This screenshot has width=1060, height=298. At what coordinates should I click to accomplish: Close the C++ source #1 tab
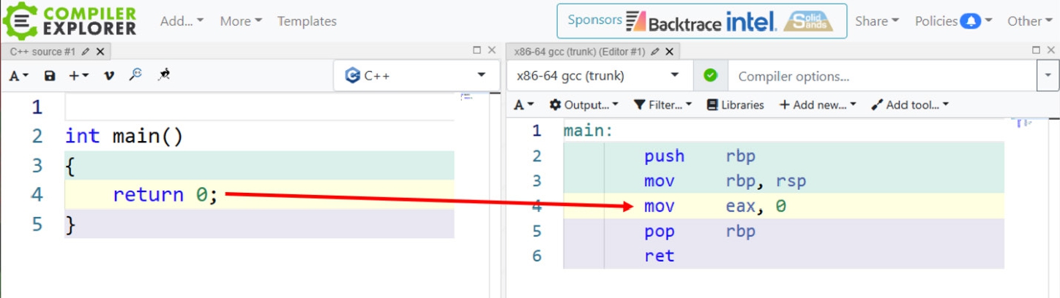100,52
